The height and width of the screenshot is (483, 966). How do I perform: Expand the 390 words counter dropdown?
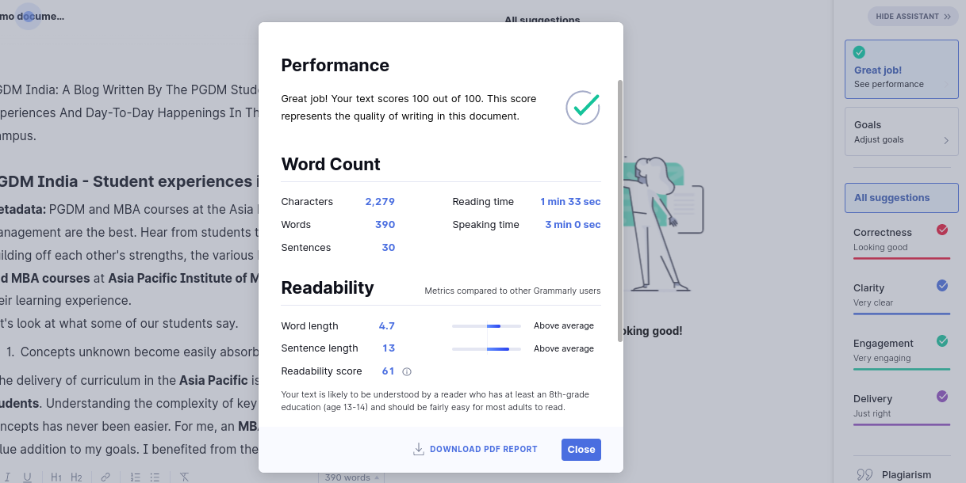351,477
